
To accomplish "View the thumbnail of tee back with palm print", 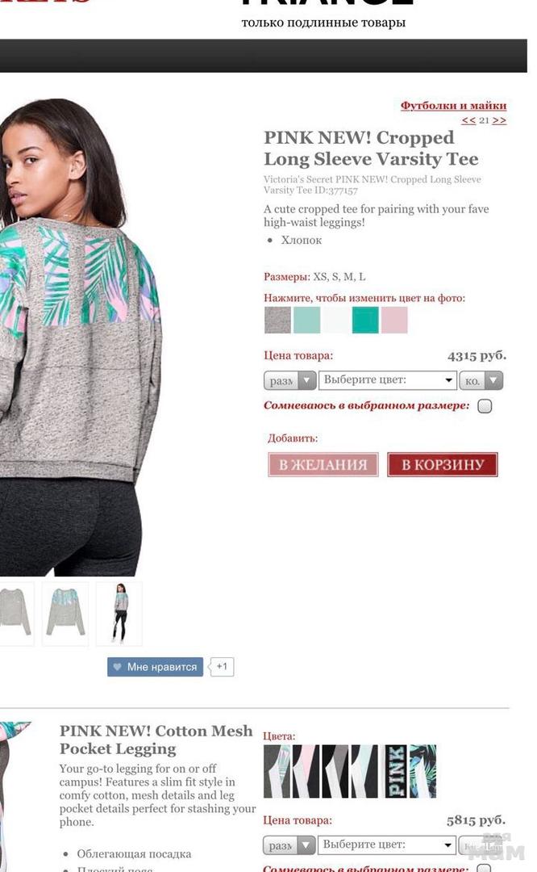I will [x=65, y=613].
